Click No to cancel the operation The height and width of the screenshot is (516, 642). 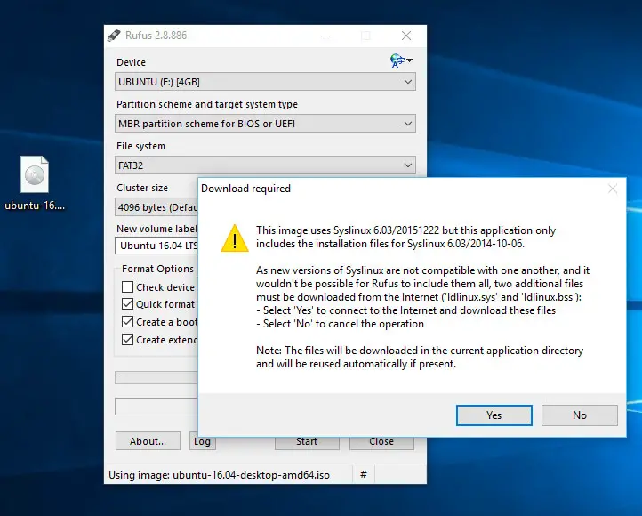(580, 415)
